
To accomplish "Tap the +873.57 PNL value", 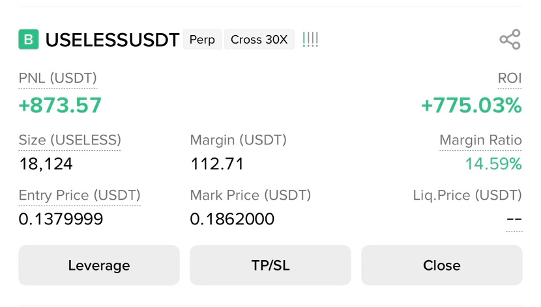I will click(x=60, y=105).
